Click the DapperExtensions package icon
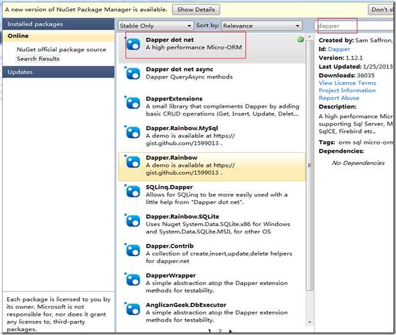 tap(133, 103)
